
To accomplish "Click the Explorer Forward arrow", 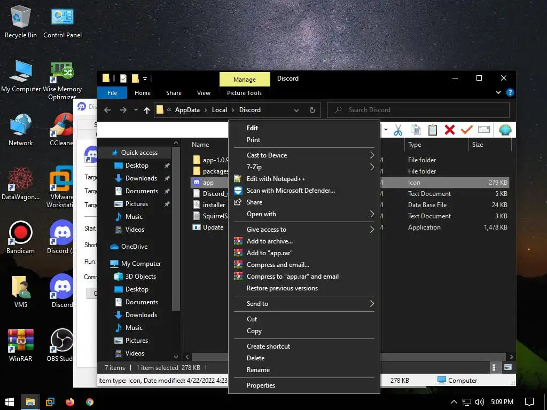I will click(123, 110).
